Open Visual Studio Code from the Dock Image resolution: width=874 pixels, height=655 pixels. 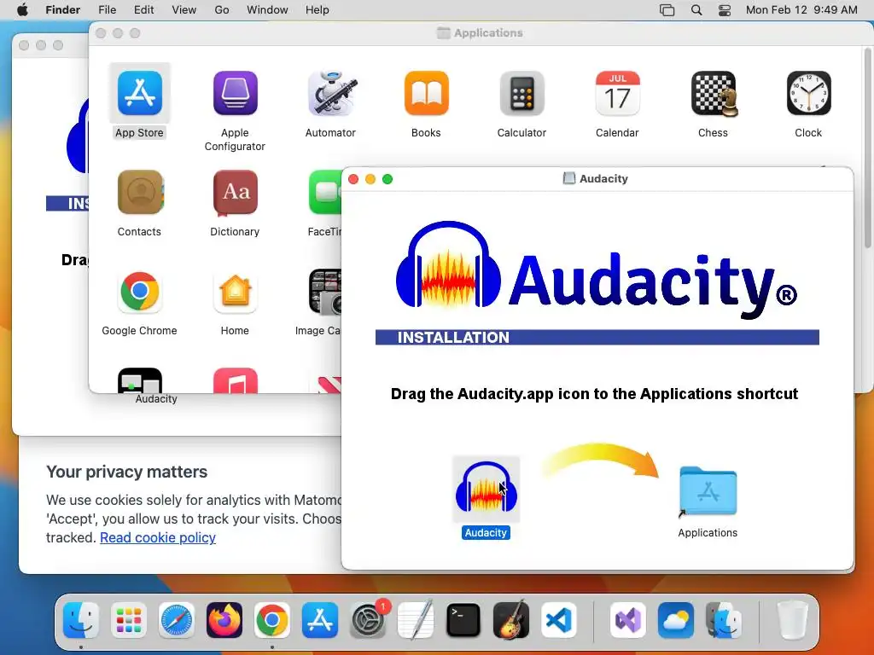pyautogui.click(x=559, y=620)
